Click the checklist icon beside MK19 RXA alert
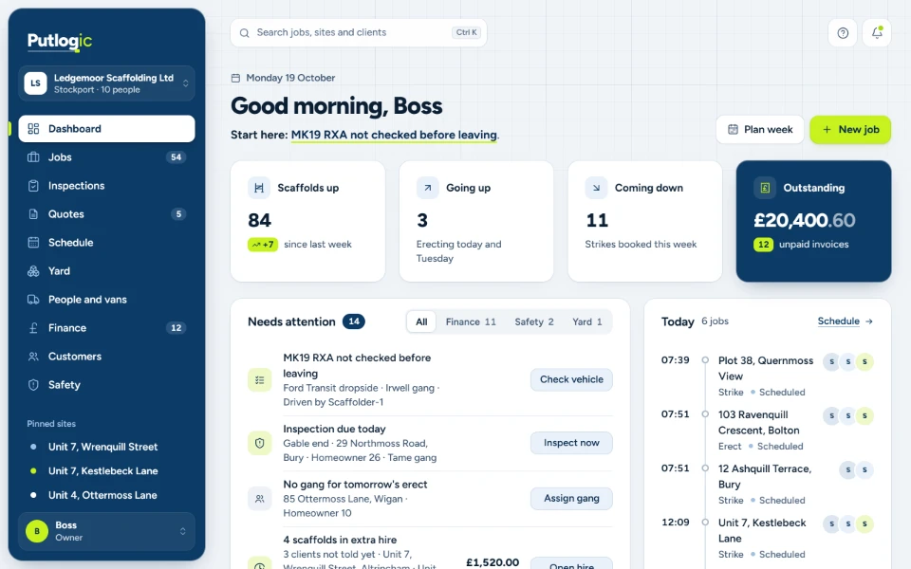 pyautogui.click(x=260, y=380)
